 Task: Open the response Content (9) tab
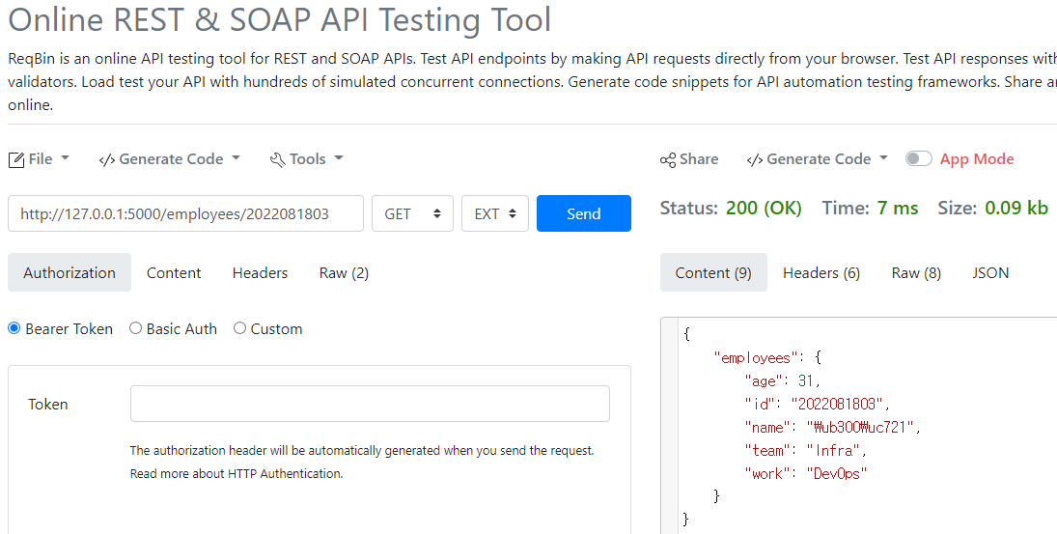[x=713, y=272]
